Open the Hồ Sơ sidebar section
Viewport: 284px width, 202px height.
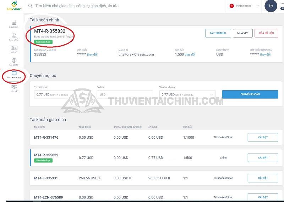click(x=14, y=49)
